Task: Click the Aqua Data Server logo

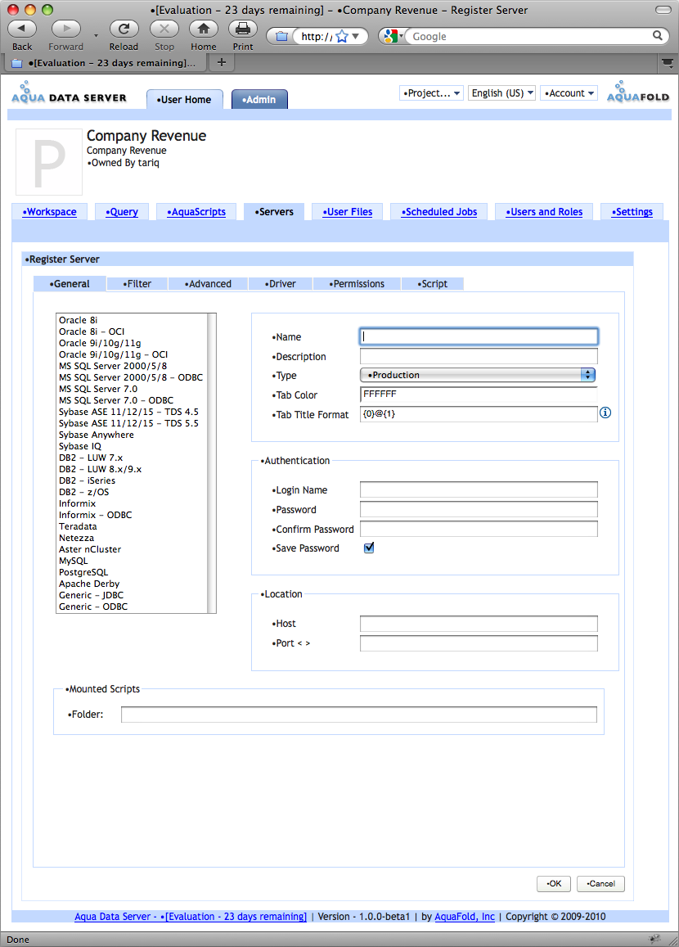Action: pos(69,93)
